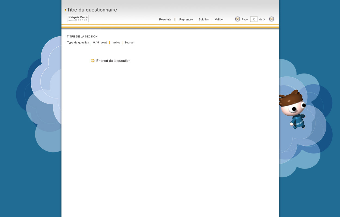Click the "TITRE DE LA SECTION" heading
The image size is (340, 217).
pos(82,37)
